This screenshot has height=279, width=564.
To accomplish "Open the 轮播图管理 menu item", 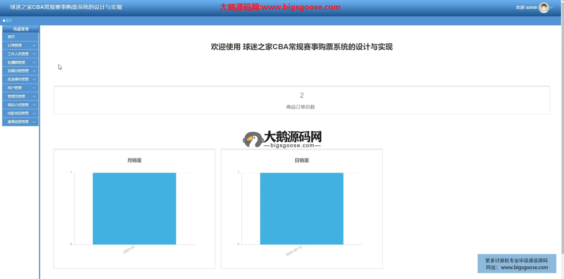I will 16,63.
